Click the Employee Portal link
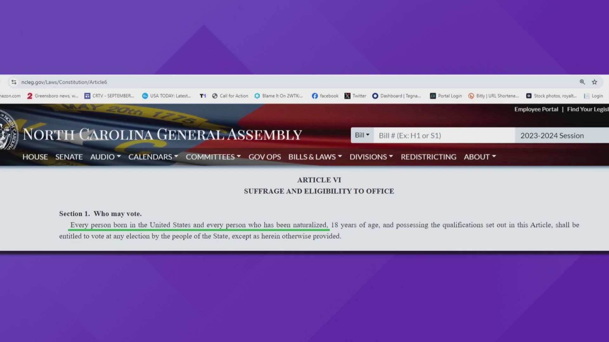This screenshot has width=609, height=342. [536, 109]
